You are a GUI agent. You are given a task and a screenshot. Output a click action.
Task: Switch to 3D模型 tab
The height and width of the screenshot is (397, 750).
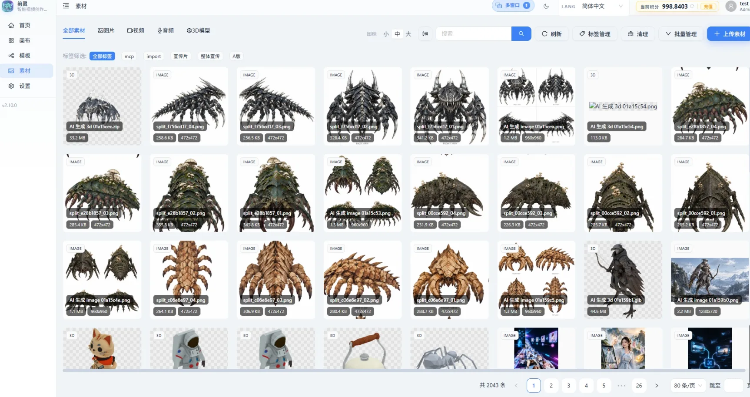[198, 30]
